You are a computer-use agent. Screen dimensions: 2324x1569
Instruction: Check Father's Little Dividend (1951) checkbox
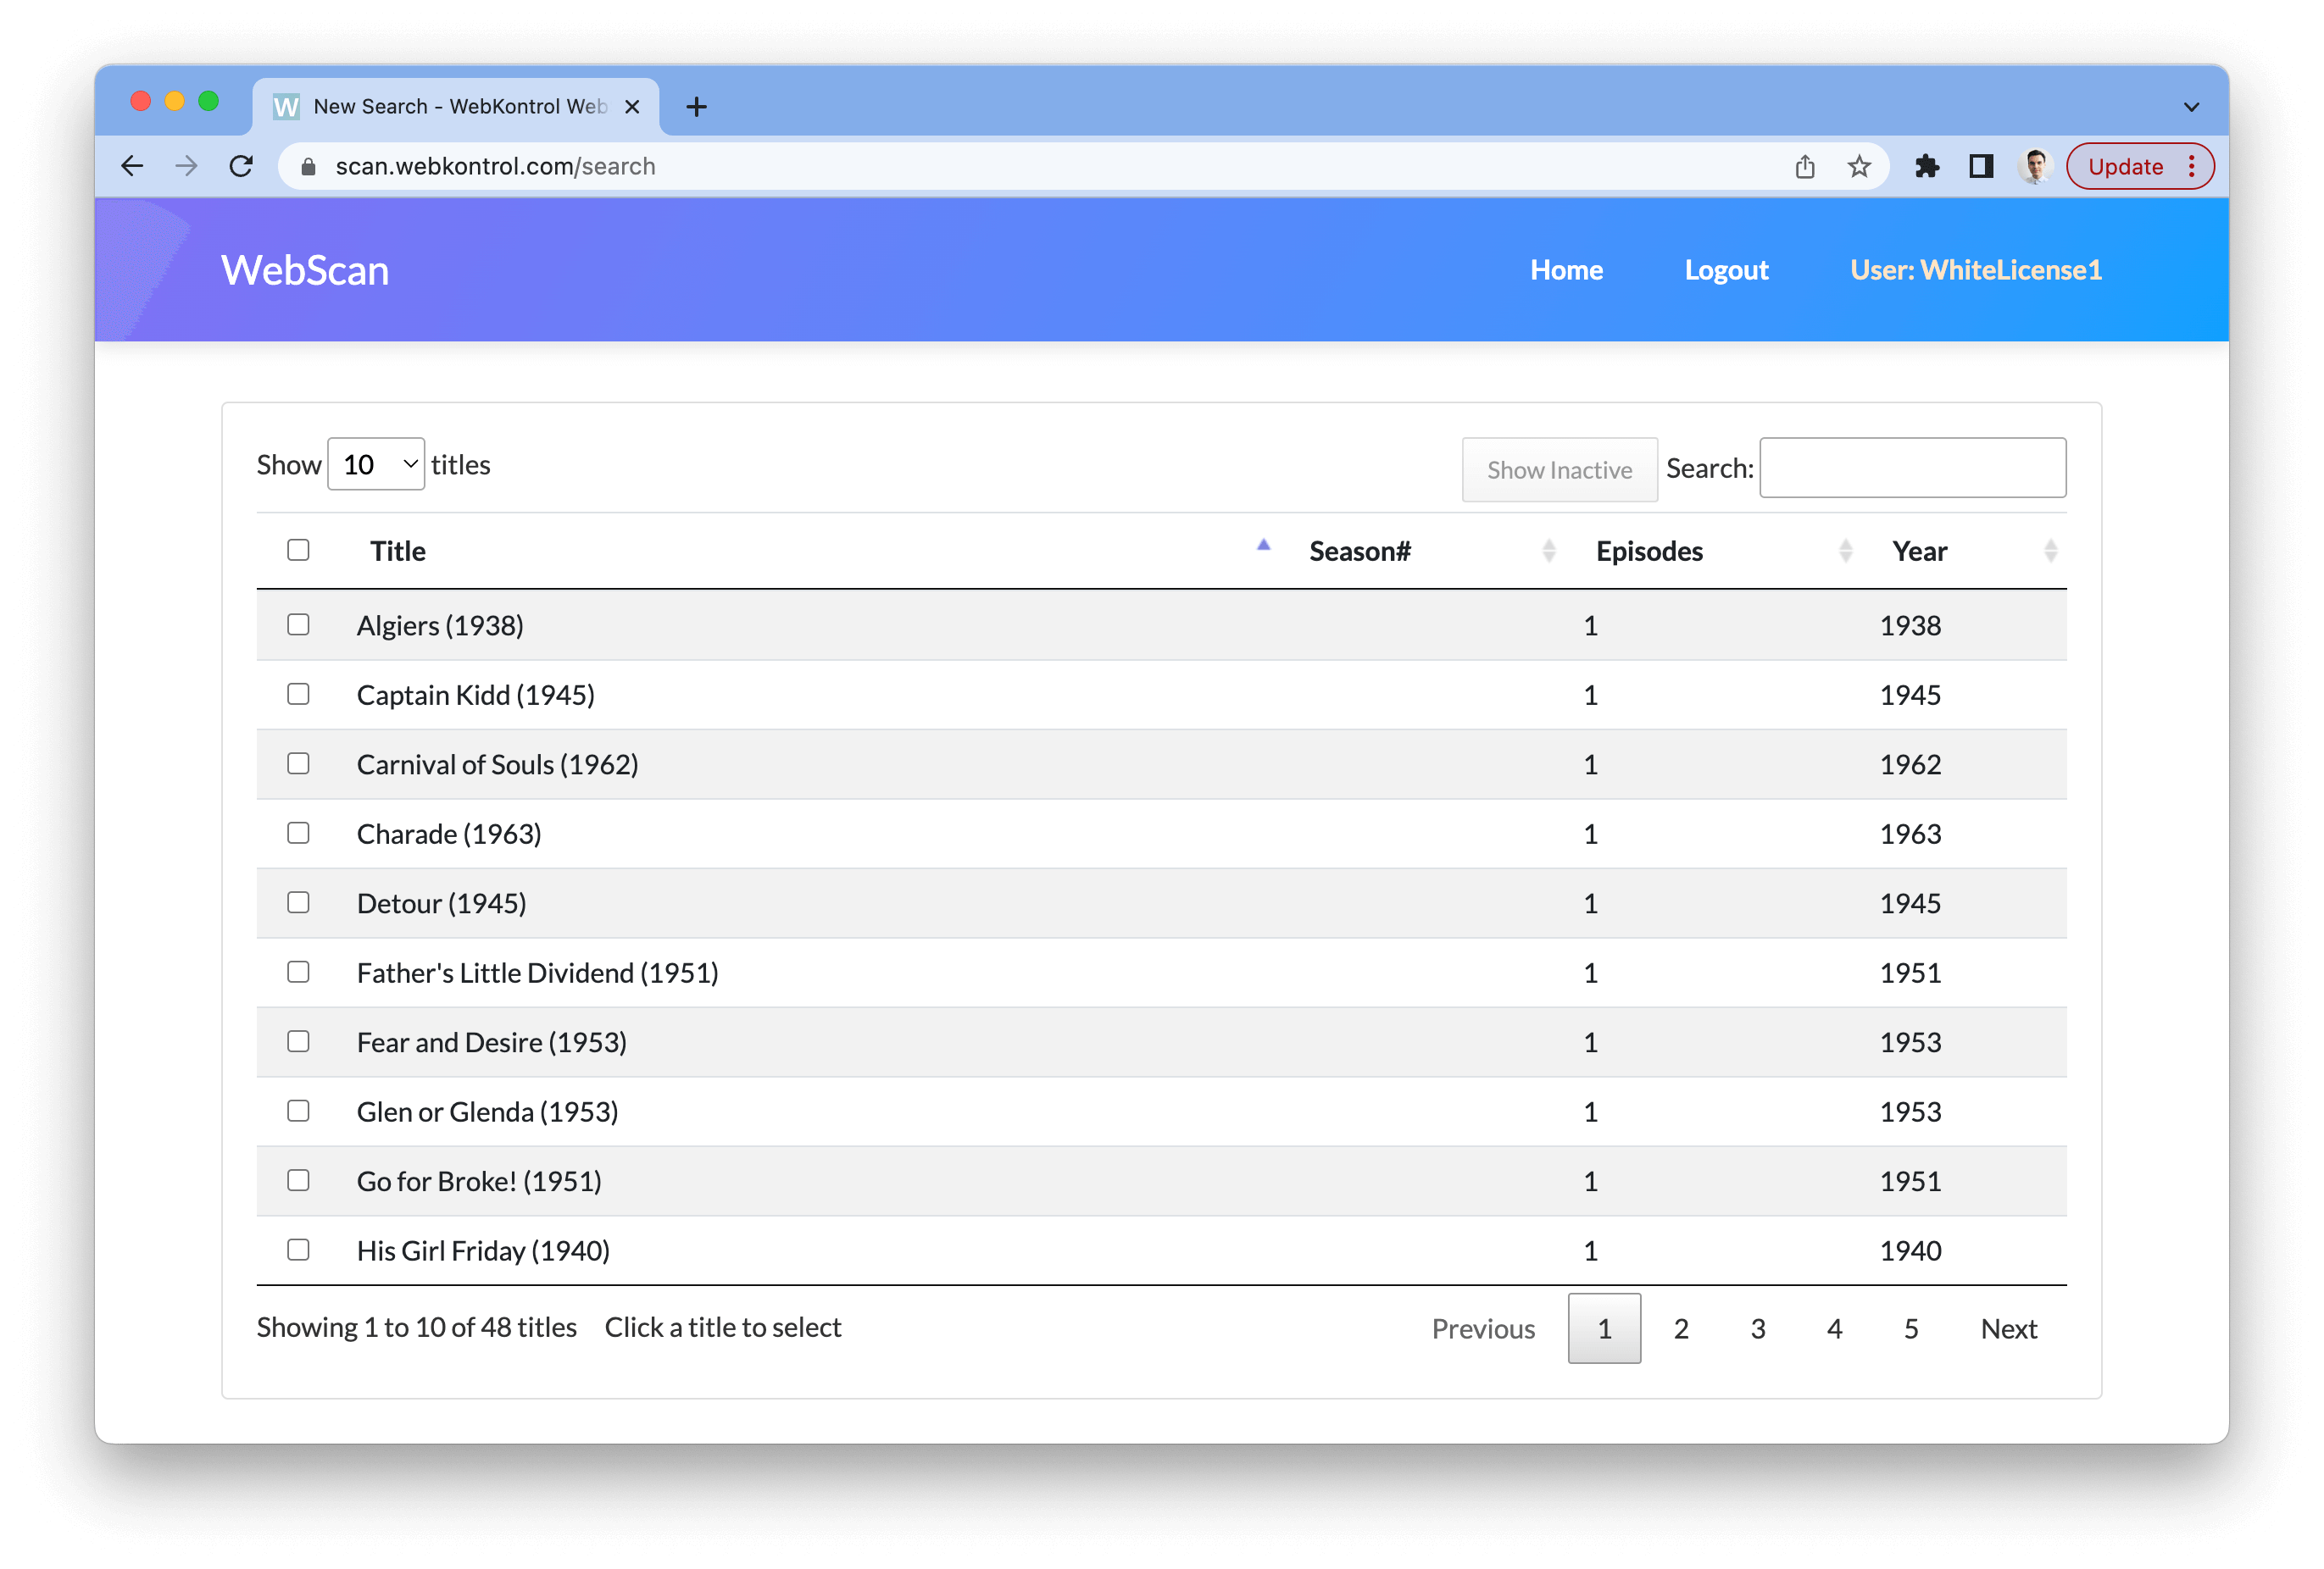point(298,972)
